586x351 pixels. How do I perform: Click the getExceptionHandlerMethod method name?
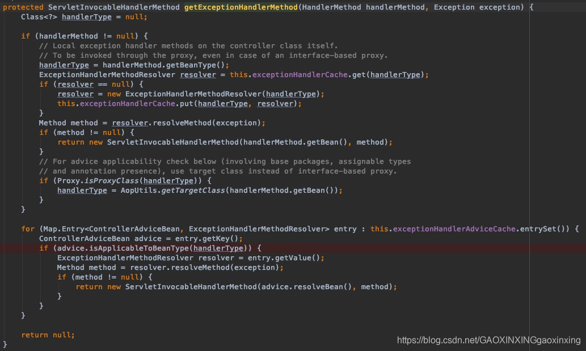coord(241,7)
